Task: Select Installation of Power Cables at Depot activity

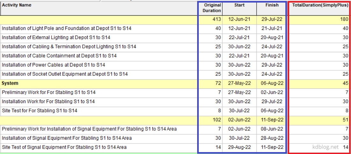Action: point(54,65)
